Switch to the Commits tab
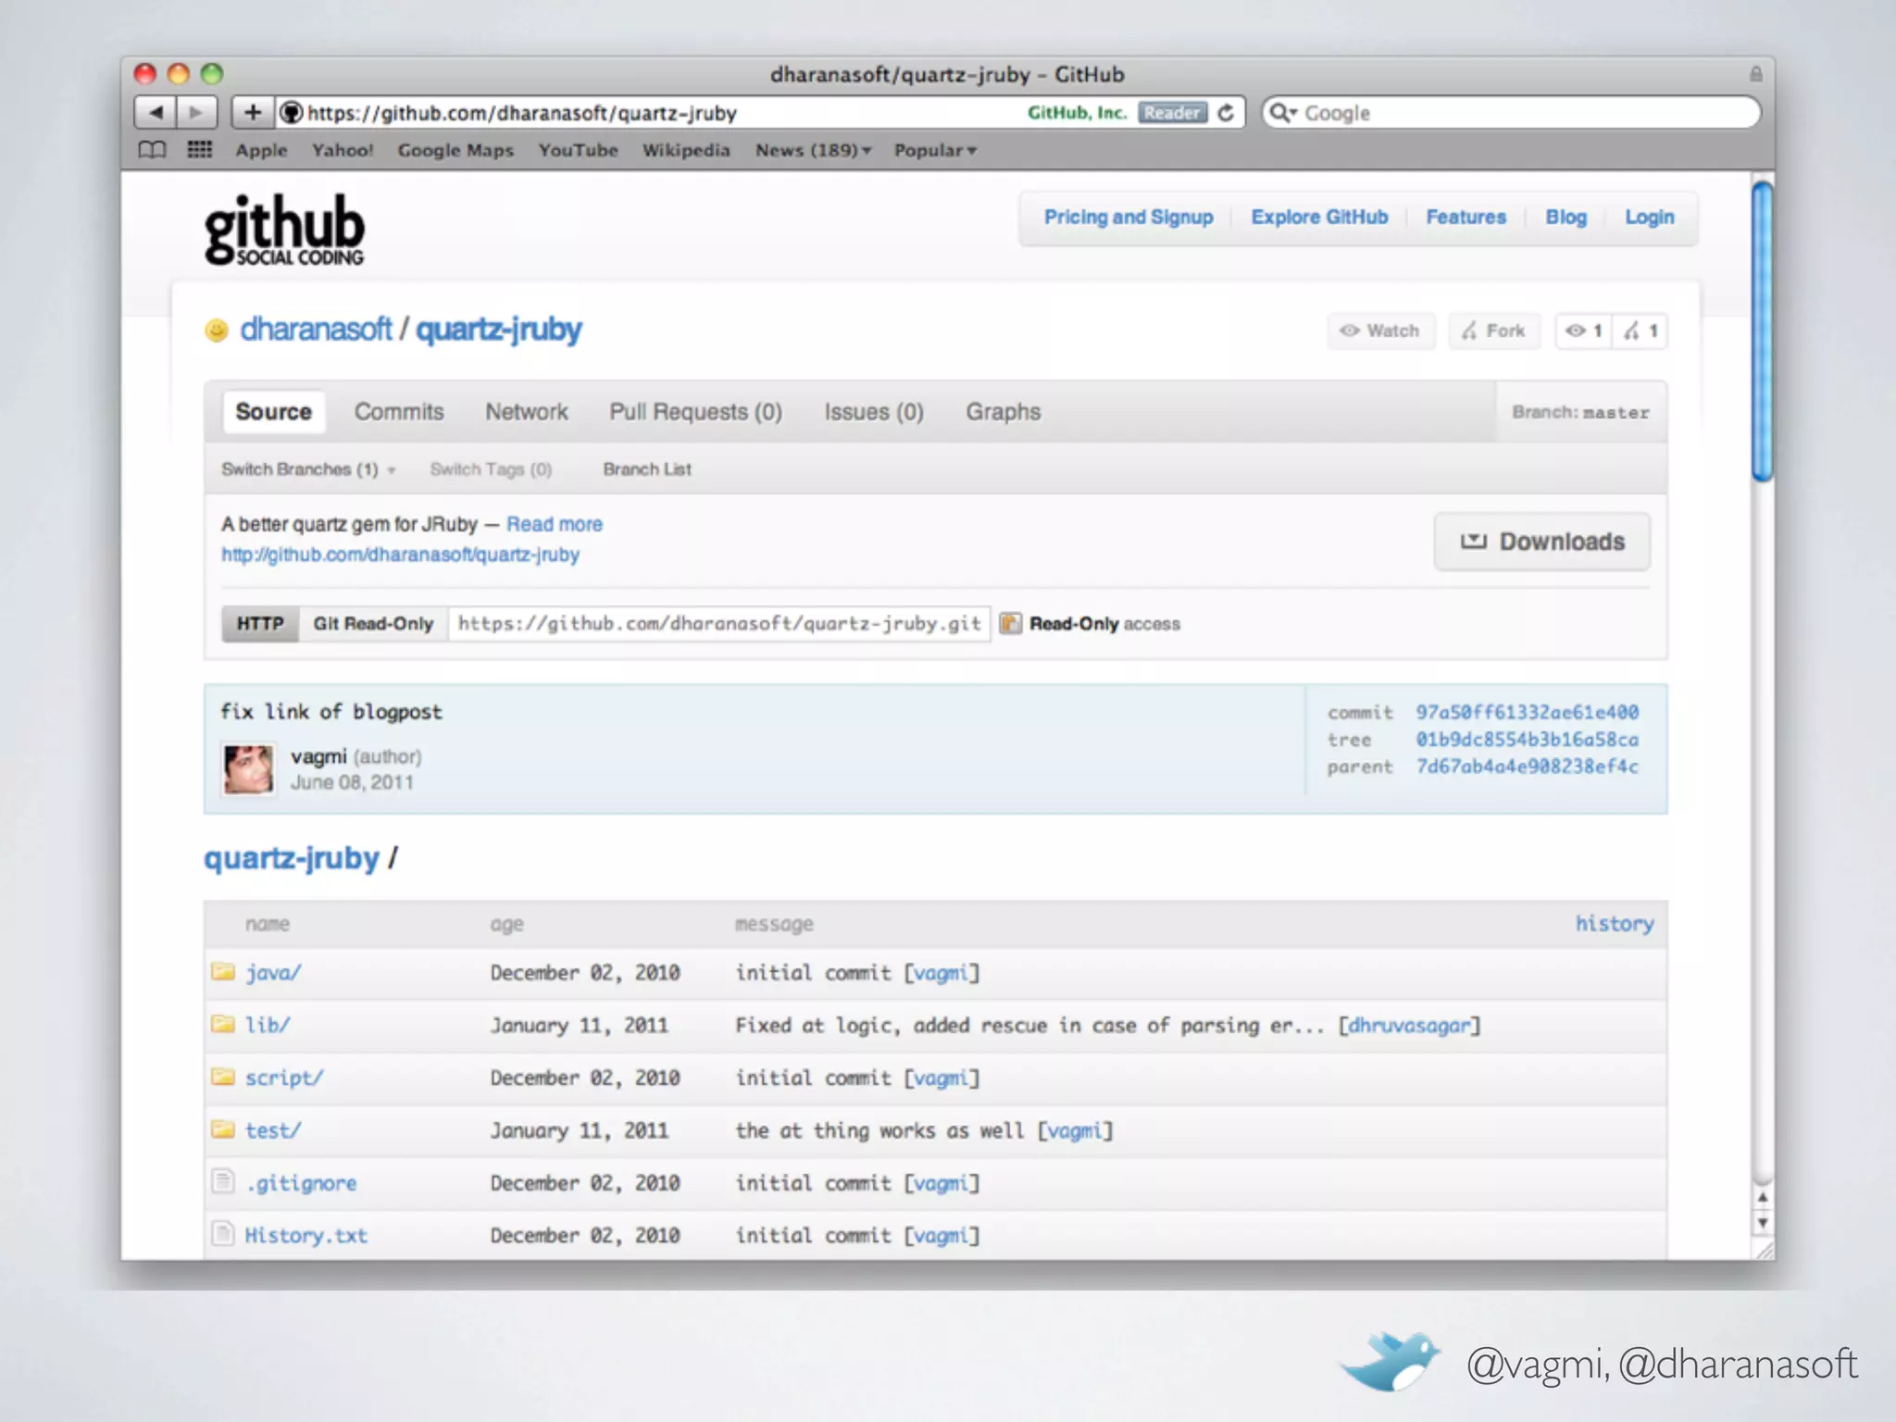The width and height of the screenshot is (1896, 1422). pos(399,412)
